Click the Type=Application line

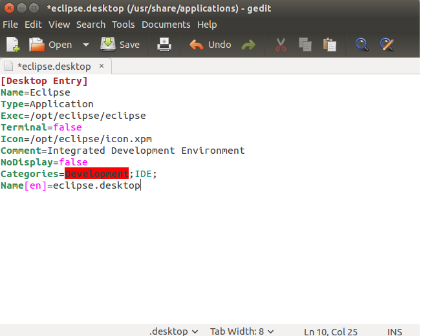[x=47, y=104]
